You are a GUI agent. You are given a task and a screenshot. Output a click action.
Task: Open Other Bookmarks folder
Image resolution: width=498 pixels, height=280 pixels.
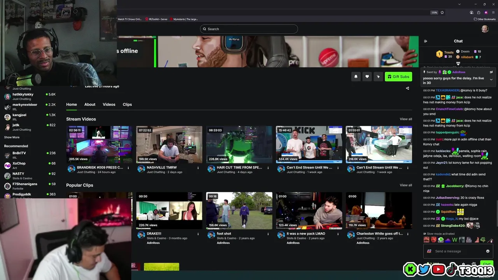(x=485, y=19)
